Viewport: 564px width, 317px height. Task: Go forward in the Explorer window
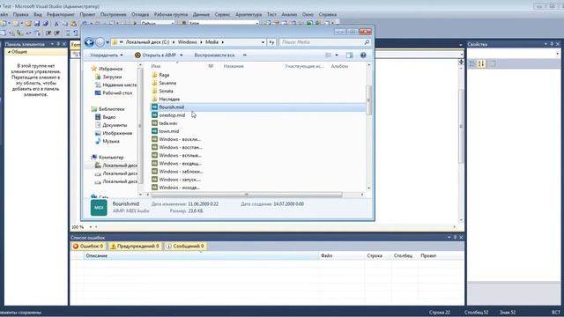pos(100,42)
